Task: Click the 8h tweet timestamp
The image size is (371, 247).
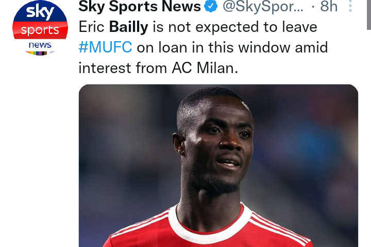Action: pos(329,6)
